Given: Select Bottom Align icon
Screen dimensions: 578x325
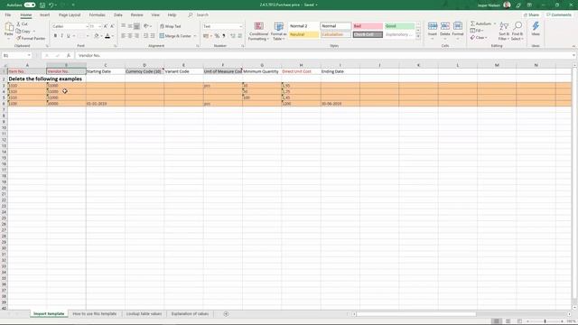Looking at the screenshot, I should point(136,26).
